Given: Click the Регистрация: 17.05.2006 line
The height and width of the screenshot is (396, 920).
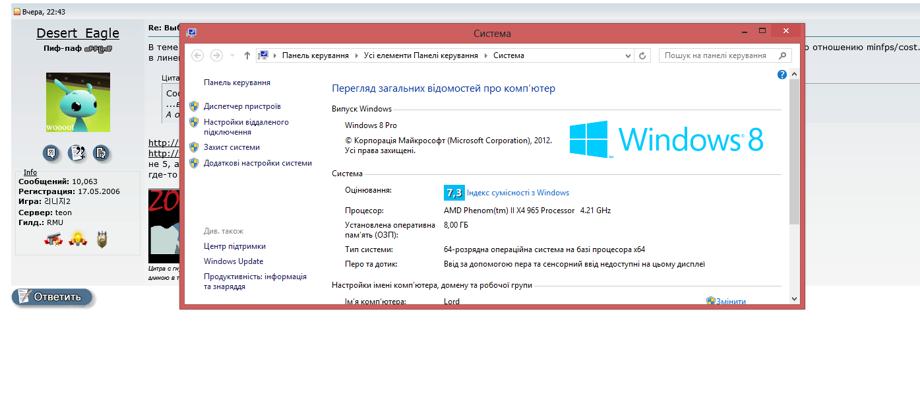Looking at the screenshot, I should point(69,191).
